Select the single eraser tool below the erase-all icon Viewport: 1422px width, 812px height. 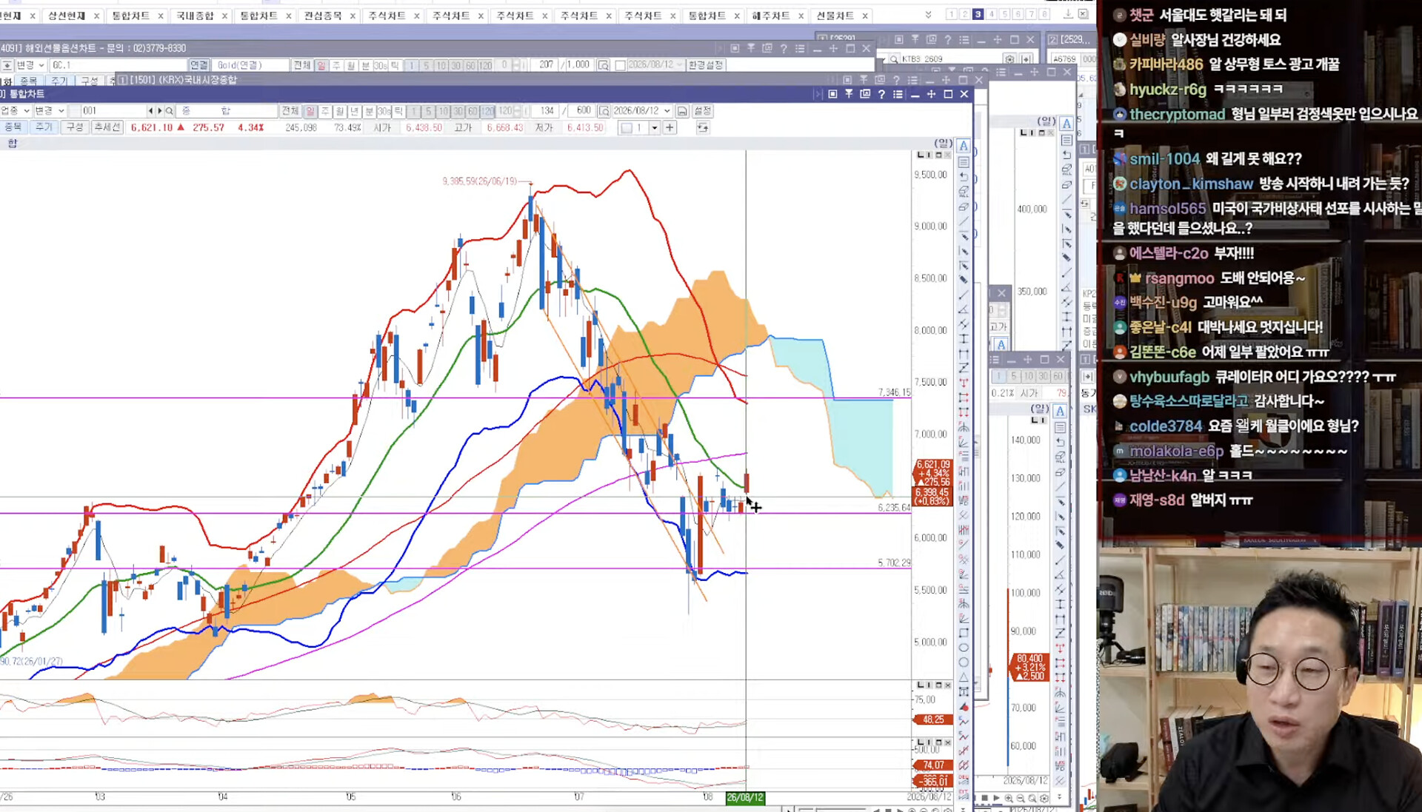[964, 207]
